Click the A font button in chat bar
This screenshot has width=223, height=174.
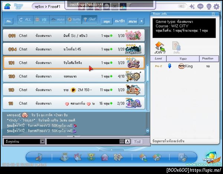(127, 141)
